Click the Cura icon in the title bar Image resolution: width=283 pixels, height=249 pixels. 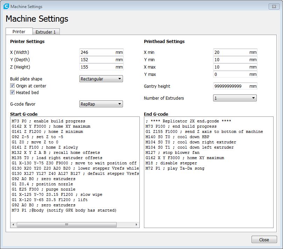point(6,6)
